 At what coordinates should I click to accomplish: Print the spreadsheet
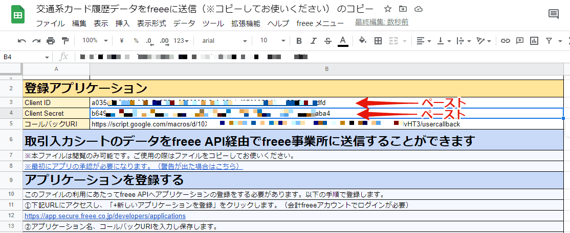coord(51,41)
